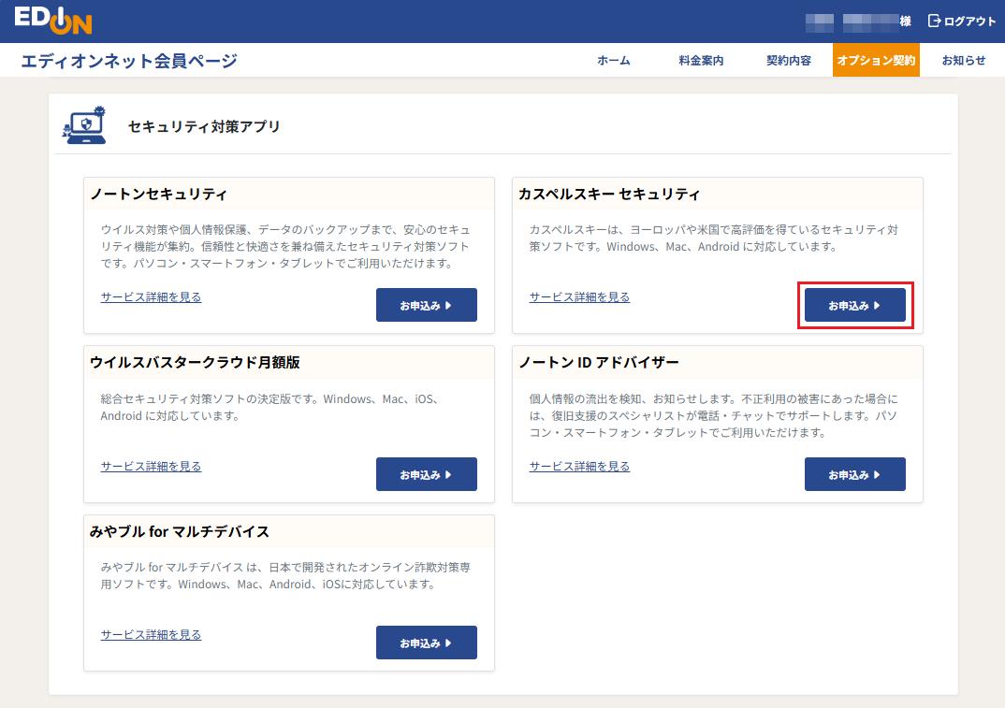The image size is (1005, 708).
Task: Click the highlighted カスペルスキー お申込み button
Action: 854,304
